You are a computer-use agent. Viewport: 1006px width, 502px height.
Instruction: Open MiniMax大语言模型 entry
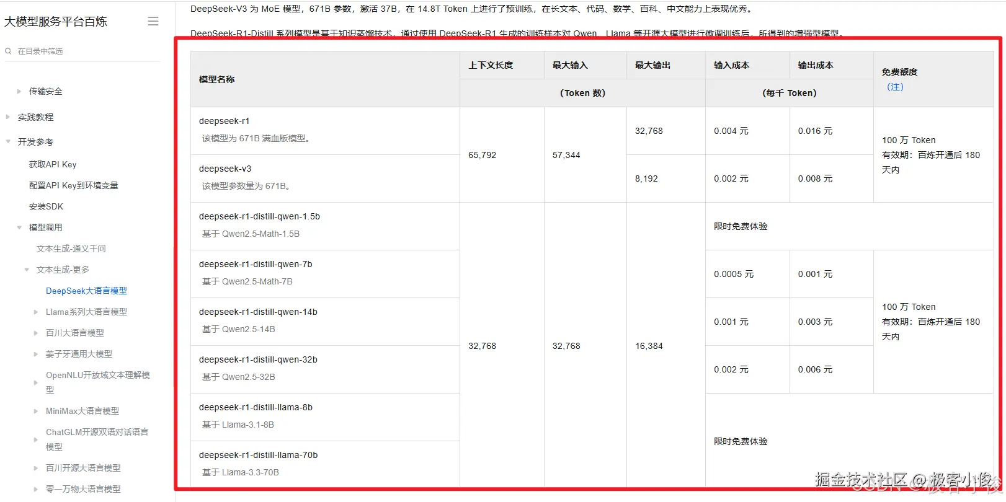[x=82, y=411]
